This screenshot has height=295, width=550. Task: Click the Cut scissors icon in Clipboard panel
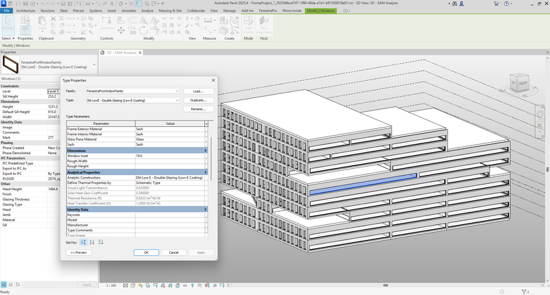point(53,19)
